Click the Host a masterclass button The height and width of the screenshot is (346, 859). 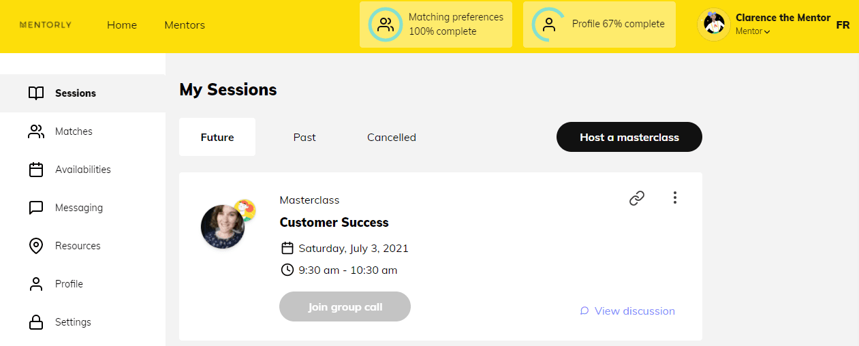pos(629,138)
